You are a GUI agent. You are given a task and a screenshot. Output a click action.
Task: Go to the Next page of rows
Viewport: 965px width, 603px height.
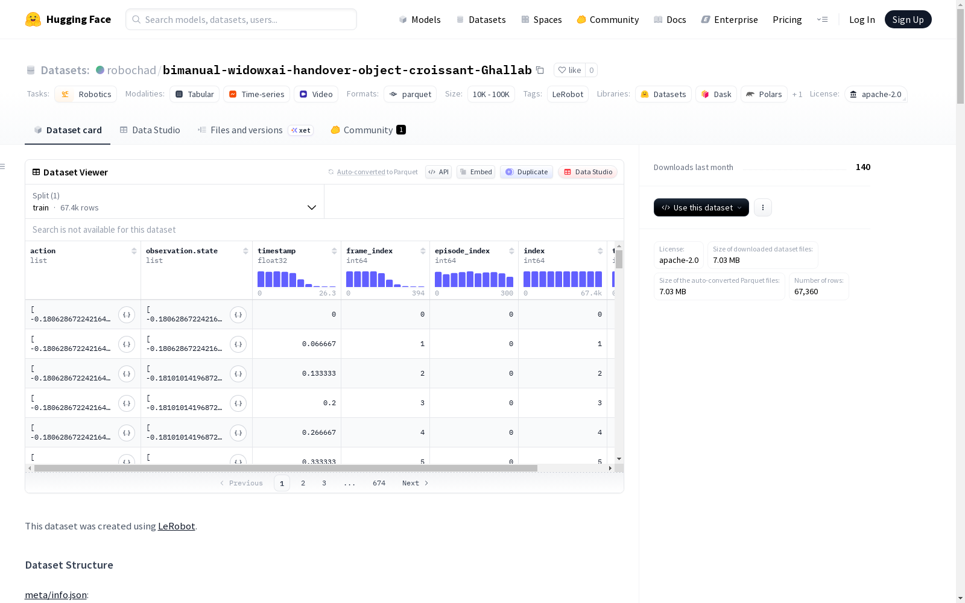pos(415,483)
